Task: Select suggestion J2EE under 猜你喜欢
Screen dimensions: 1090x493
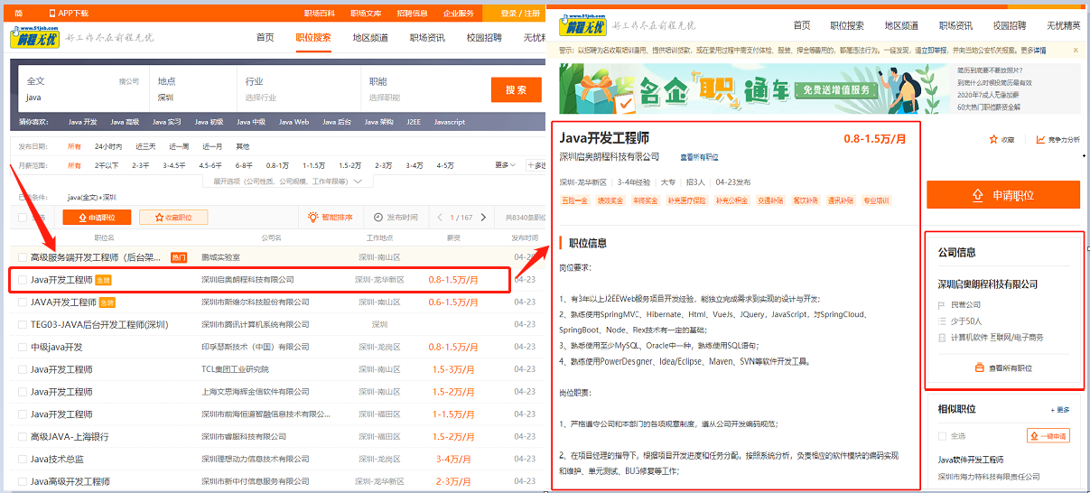Action: click(x=413, y=122)
